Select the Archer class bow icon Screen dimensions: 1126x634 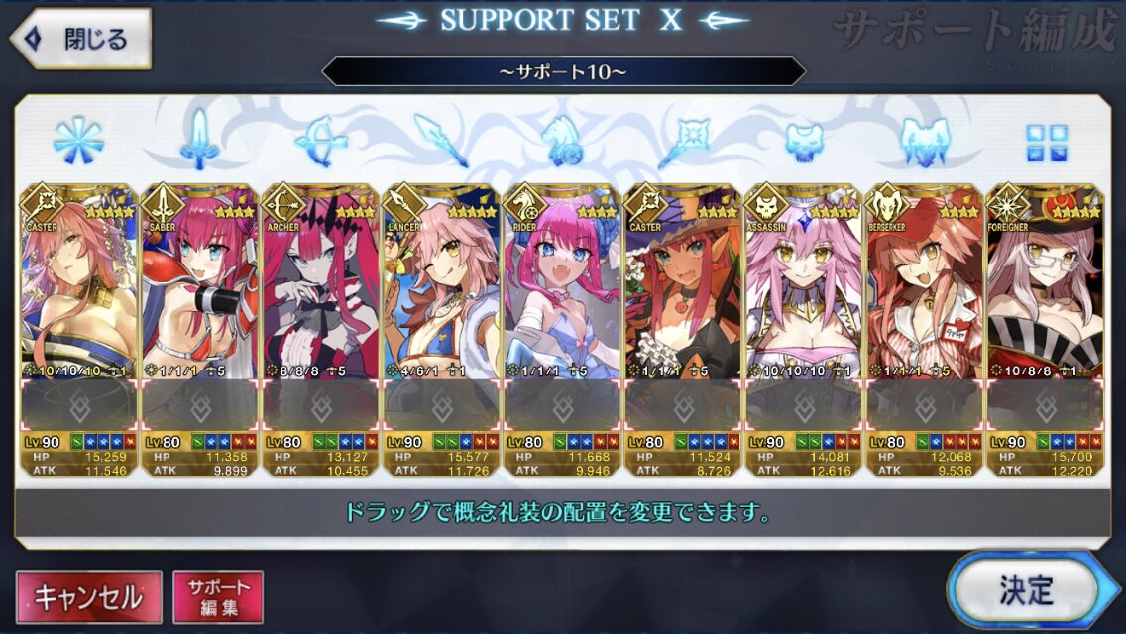[320, 141]
